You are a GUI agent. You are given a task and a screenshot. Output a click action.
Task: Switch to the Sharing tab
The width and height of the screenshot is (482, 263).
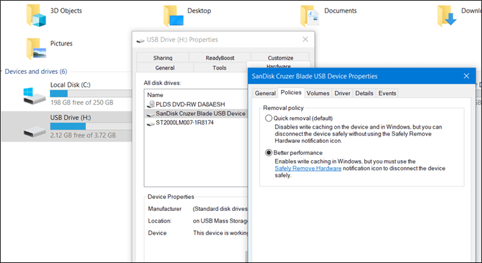[x=163, y=58]
